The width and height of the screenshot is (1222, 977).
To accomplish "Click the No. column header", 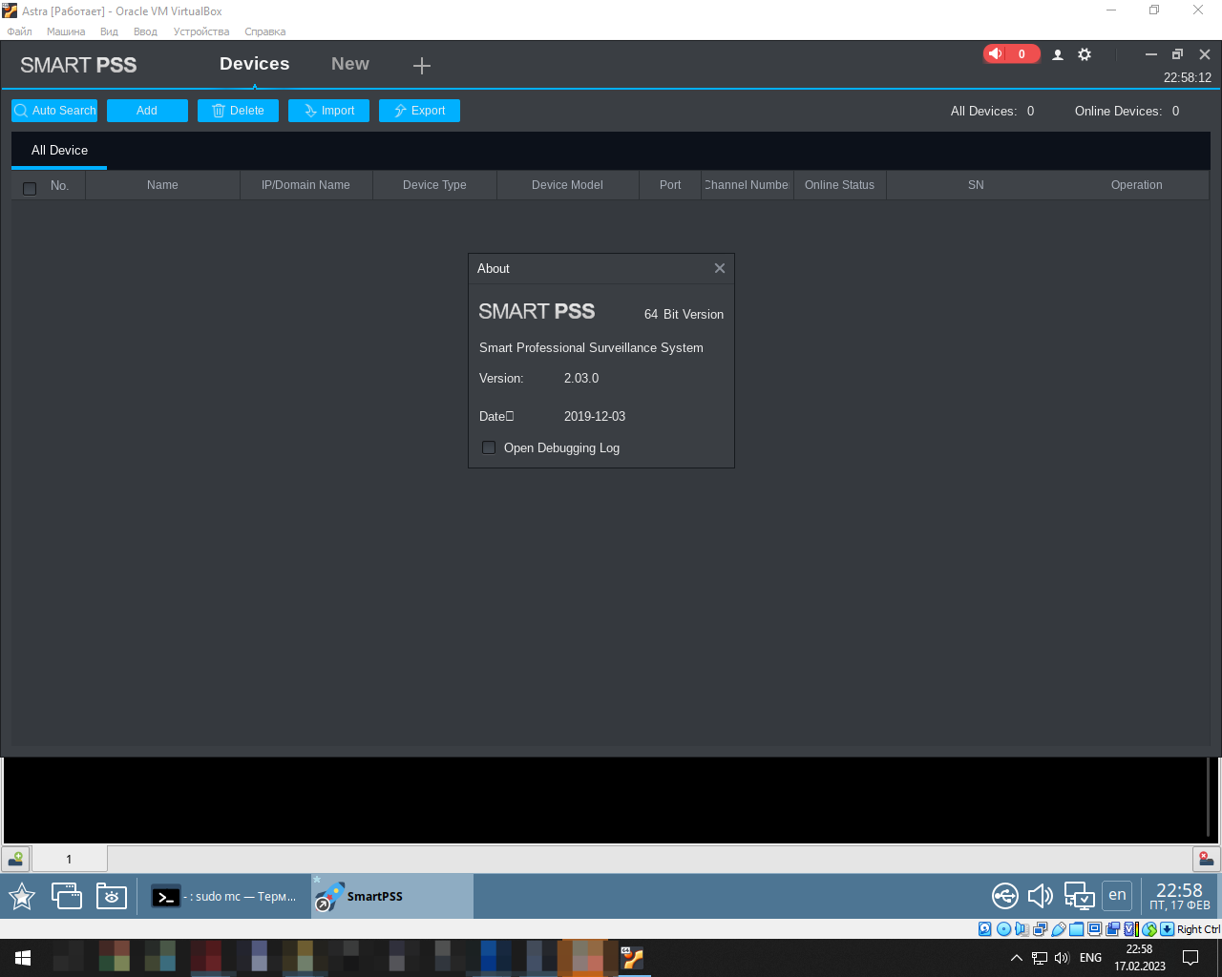I will click(x=59, y=185).
